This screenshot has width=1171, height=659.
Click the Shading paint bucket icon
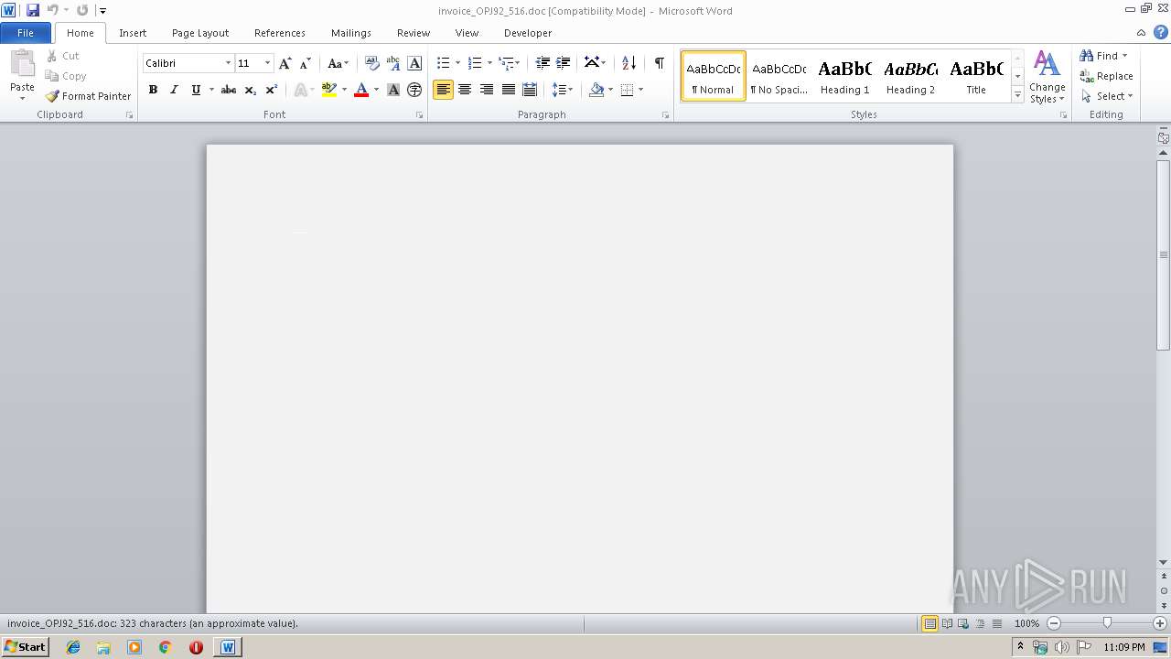click(596, 90)
